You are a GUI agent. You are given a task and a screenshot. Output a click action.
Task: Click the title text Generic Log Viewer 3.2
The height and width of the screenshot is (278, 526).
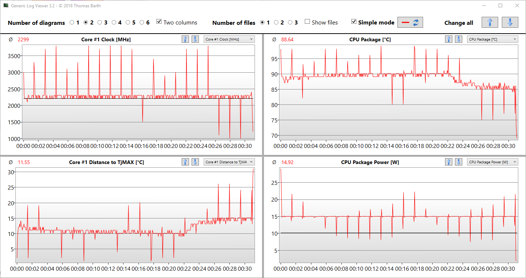tap(56, 5)
